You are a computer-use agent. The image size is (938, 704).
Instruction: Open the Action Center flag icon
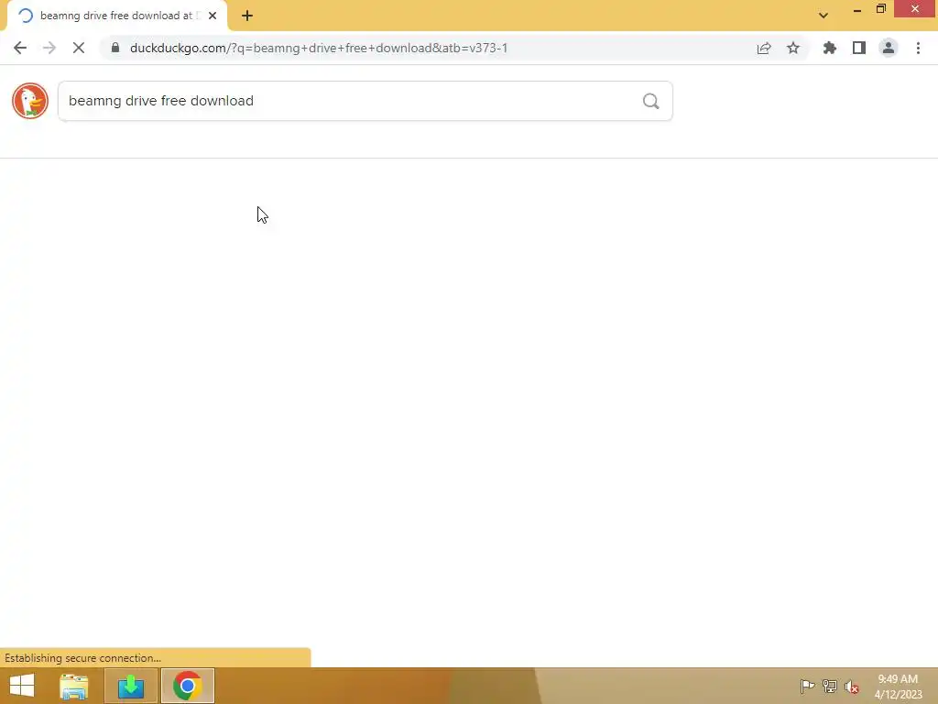(x=807, y=686)
